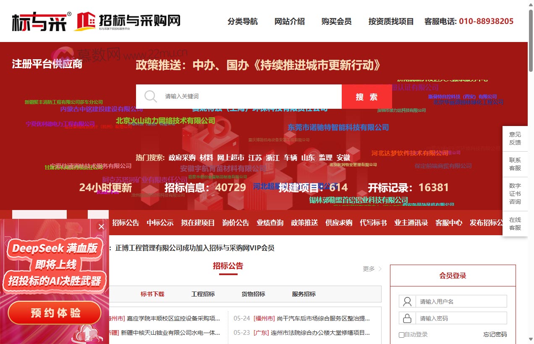Click the lock icon beside the password field

tap(406, 318)
